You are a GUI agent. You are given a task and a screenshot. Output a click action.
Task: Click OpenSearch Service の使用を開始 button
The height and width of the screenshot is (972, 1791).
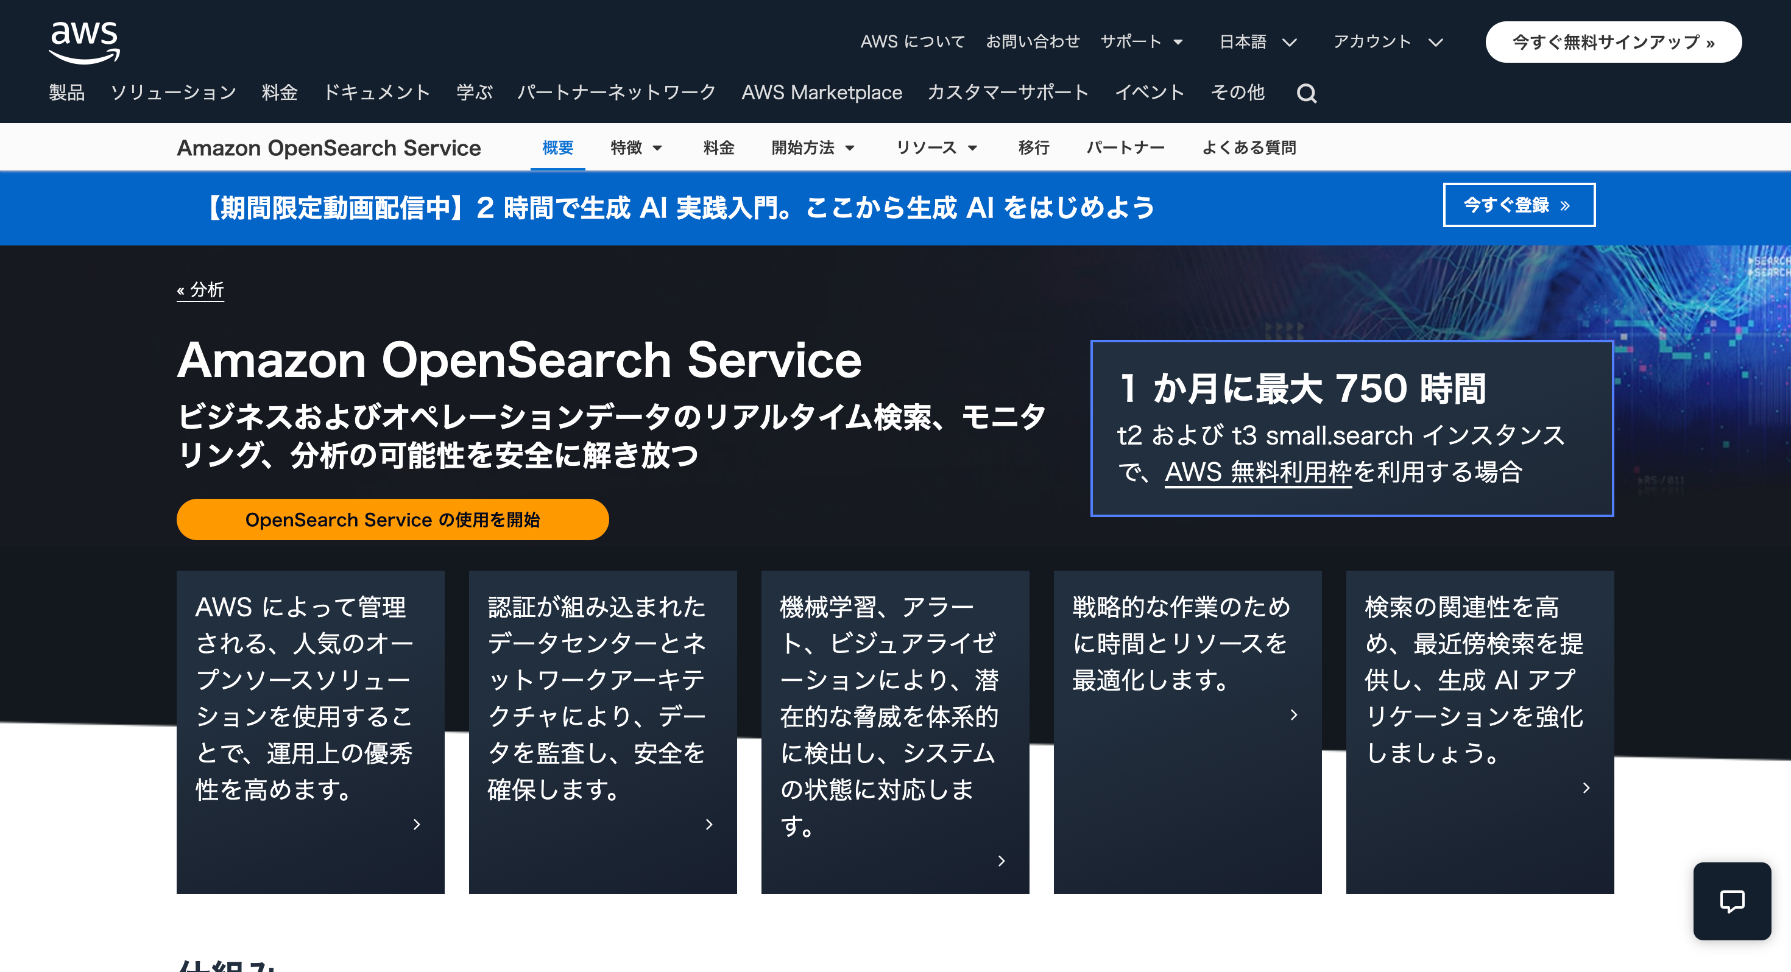392,519
